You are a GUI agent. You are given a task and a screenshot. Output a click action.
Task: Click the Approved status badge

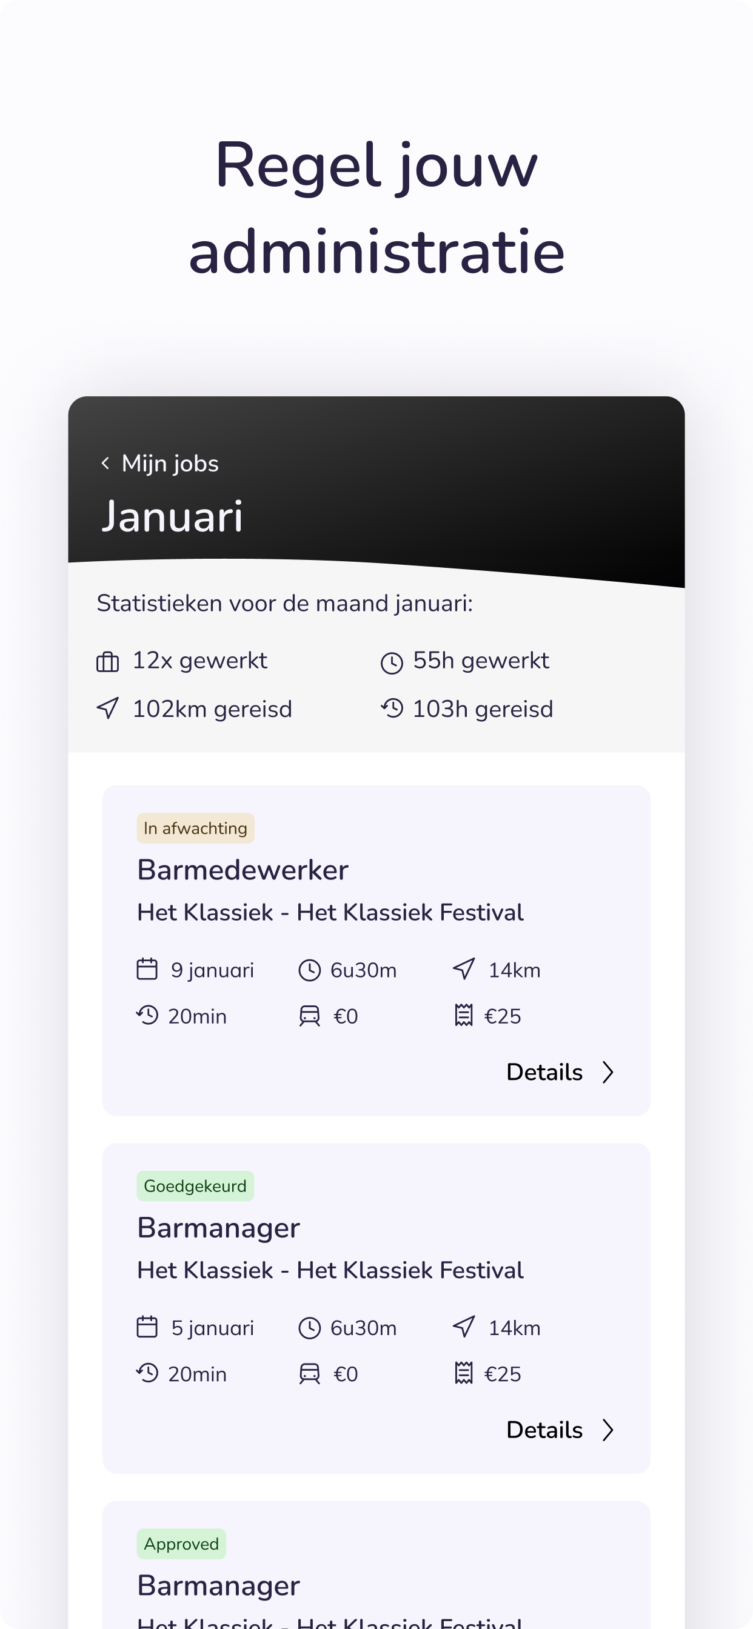(182, 1544)
